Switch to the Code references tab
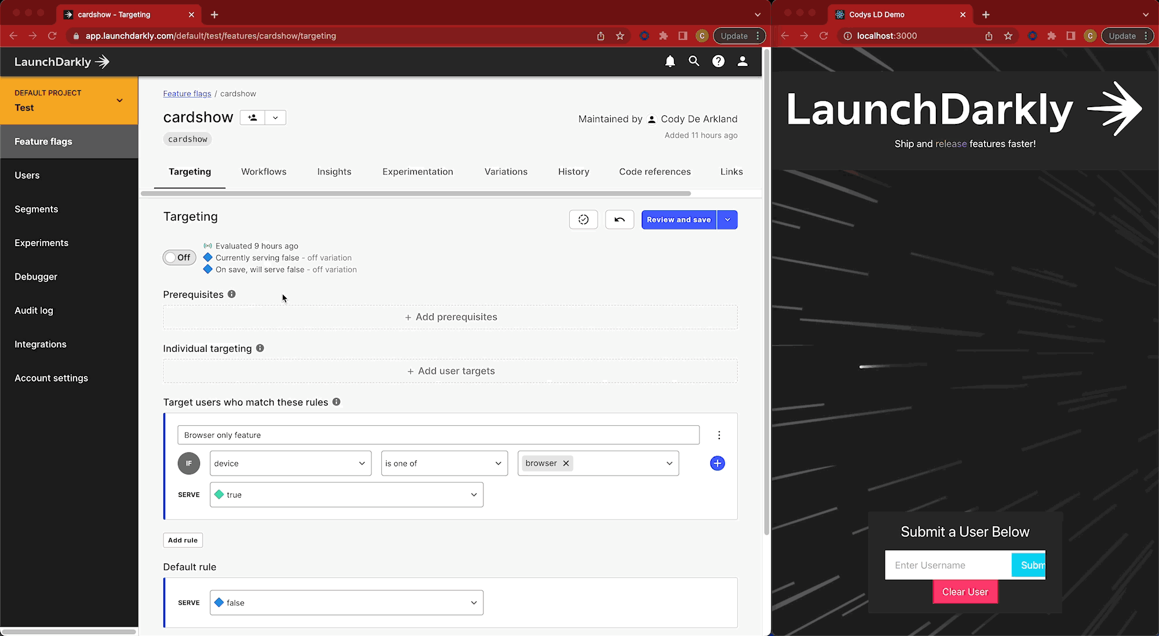 (655, 171)
